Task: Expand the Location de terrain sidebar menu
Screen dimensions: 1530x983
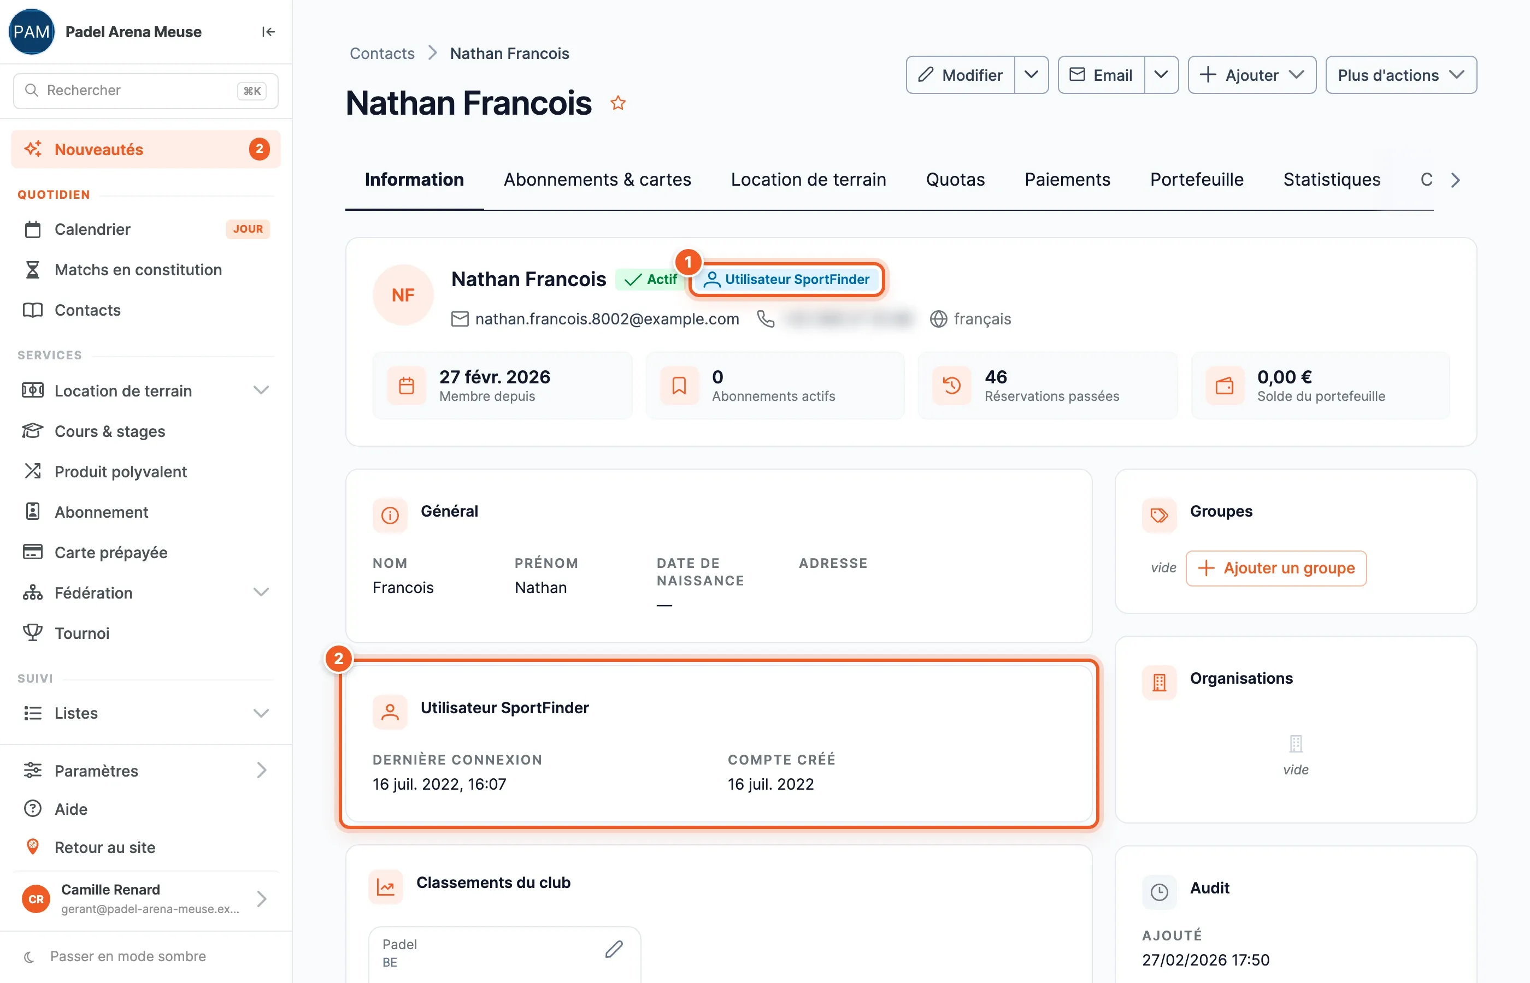Action: coord(261,390)
